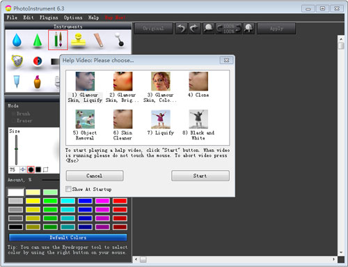Viewport: 348px width, 267px height.
Task: Pick the skin-tone tube instrument
Action: [x=98, y=40]
